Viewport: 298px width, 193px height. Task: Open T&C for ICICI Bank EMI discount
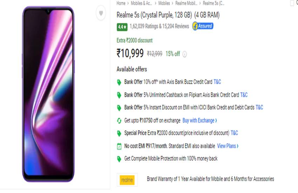(x=259, y=107)
